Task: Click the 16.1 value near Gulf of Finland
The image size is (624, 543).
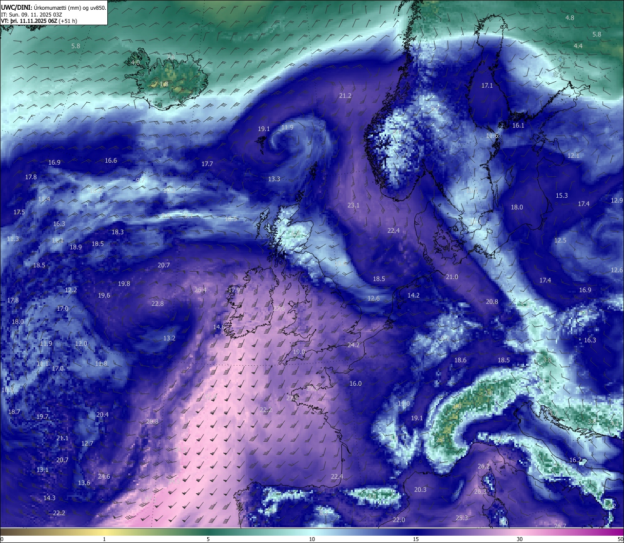Action: (518, 125)
